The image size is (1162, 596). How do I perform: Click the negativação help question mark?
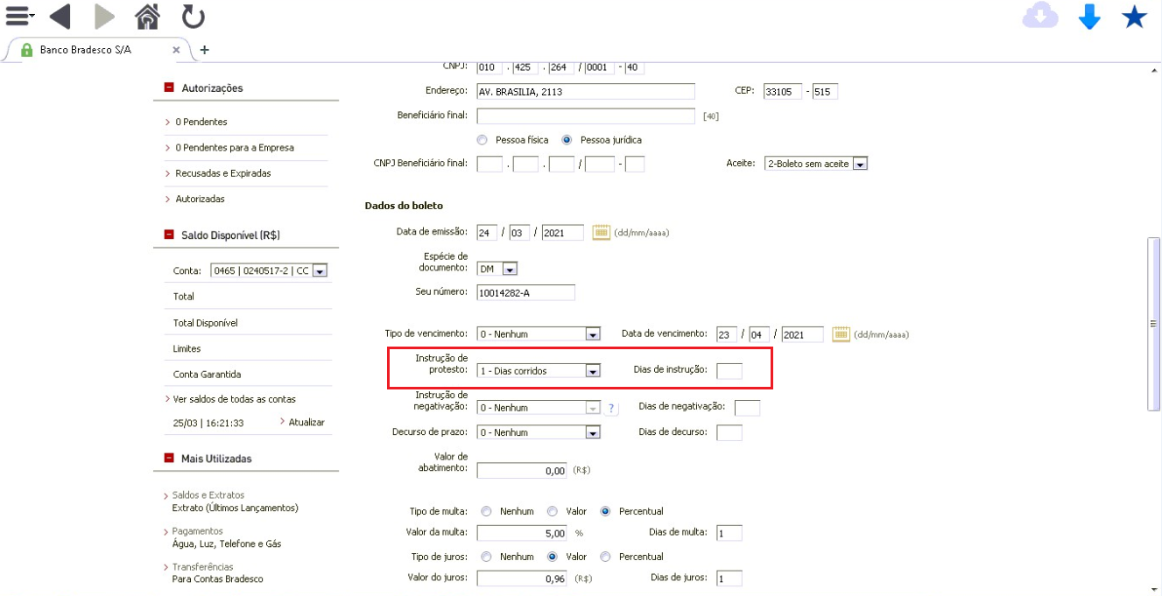click(612, 408)
